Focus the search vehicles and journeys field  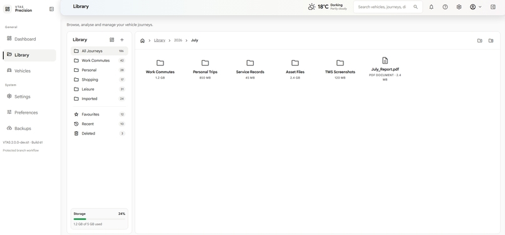click(387, 7)
